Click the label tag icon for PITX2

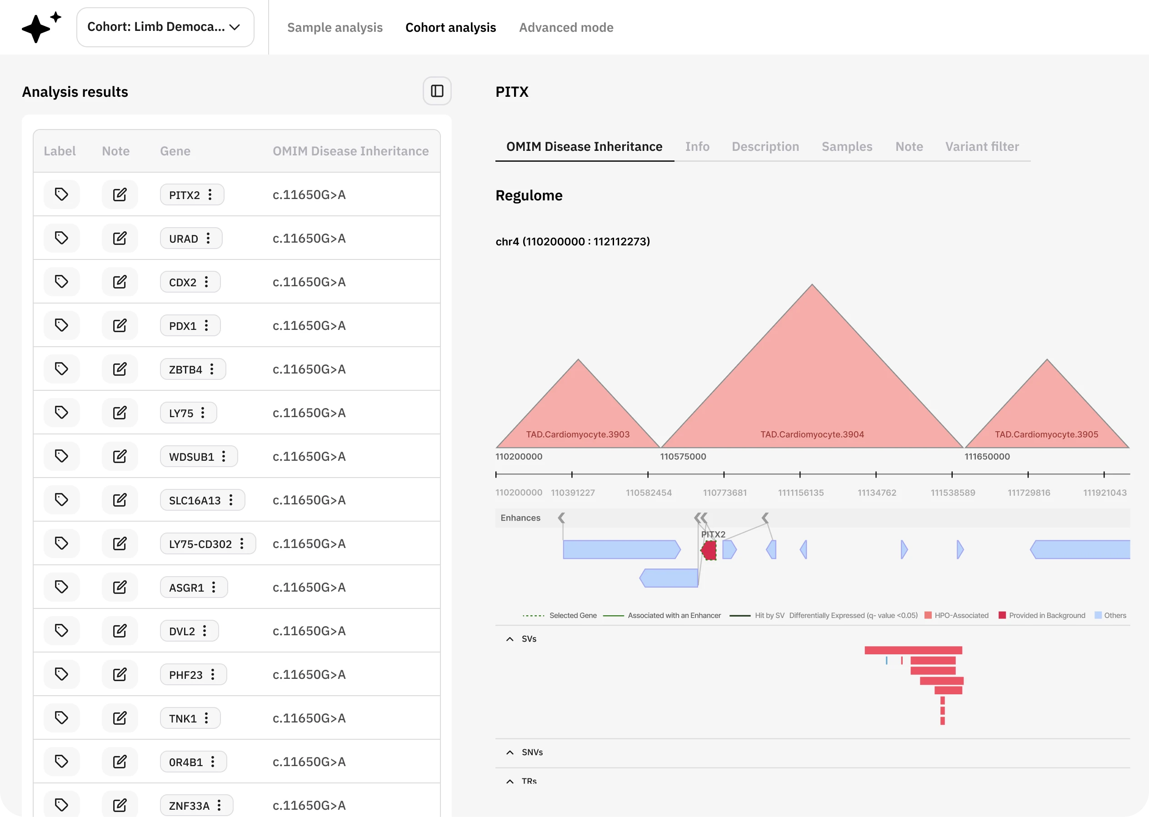click(61, 194)
